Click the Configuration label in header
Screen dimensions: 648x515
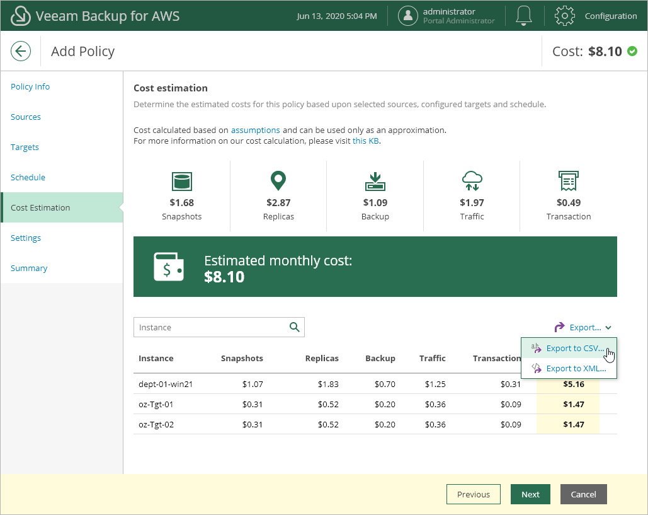tap(611, 16)
